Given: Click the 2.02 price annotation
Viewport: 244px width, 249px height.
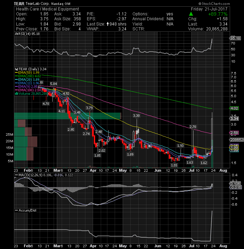Looking at the screenshot, I should point(102,150).
